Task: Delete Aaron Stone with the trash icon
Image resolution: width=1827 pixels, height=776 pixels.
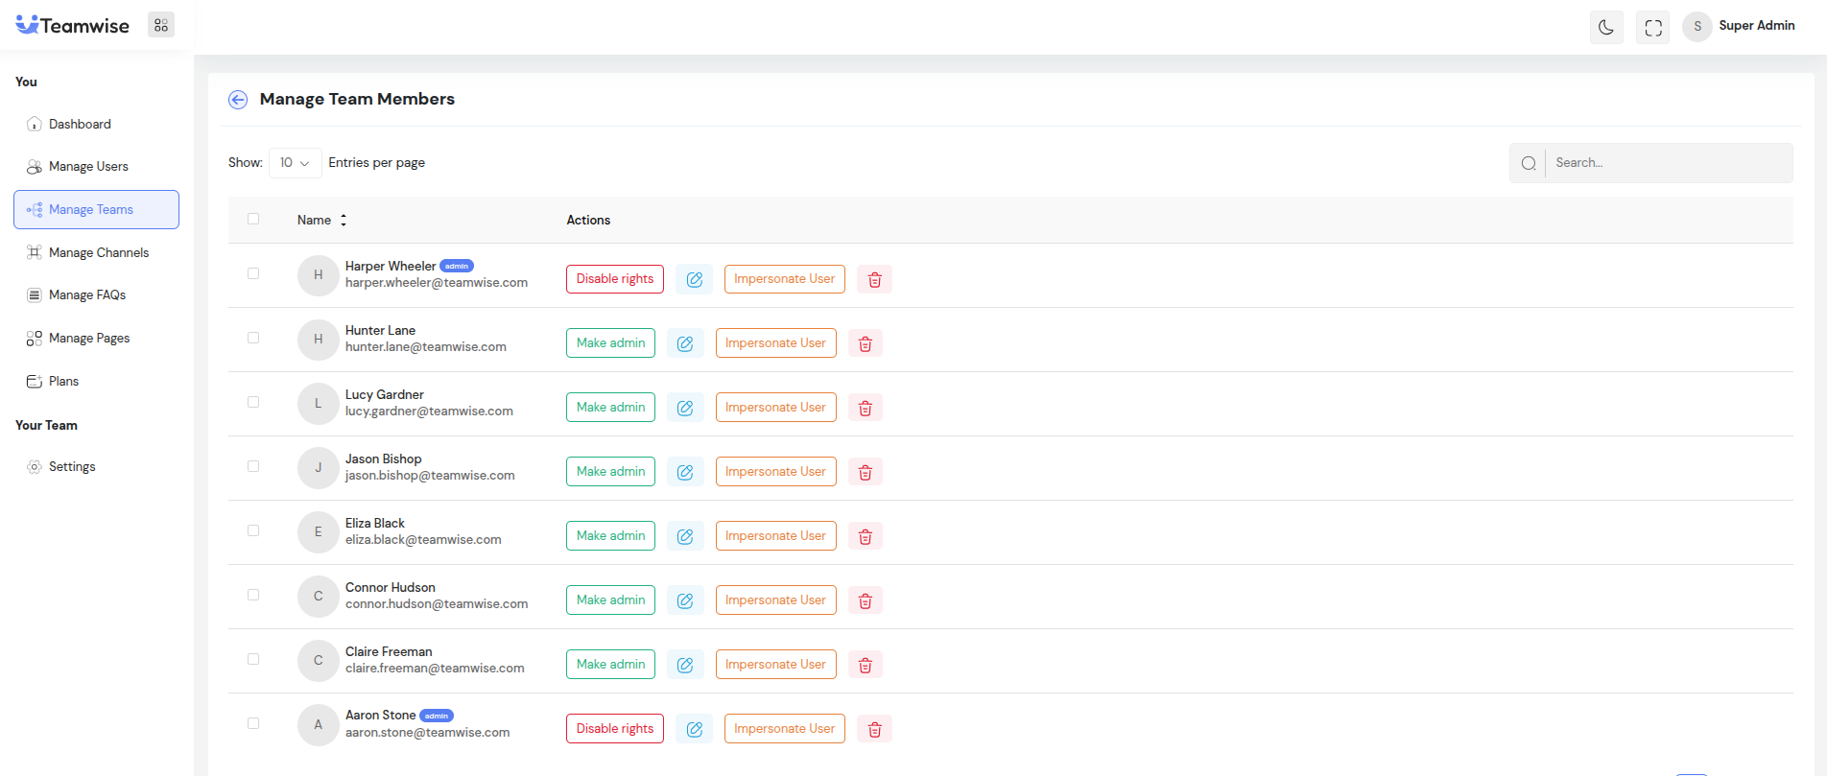Action: 874,729
